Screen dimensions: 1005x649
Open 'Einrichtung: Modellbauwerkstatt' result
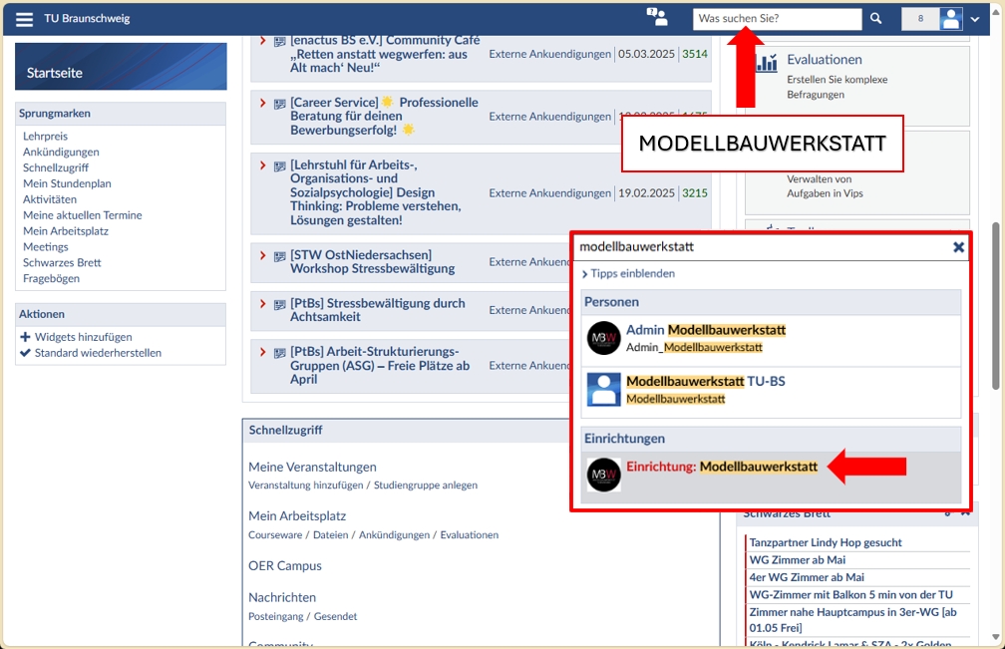[x=772, y=478]
